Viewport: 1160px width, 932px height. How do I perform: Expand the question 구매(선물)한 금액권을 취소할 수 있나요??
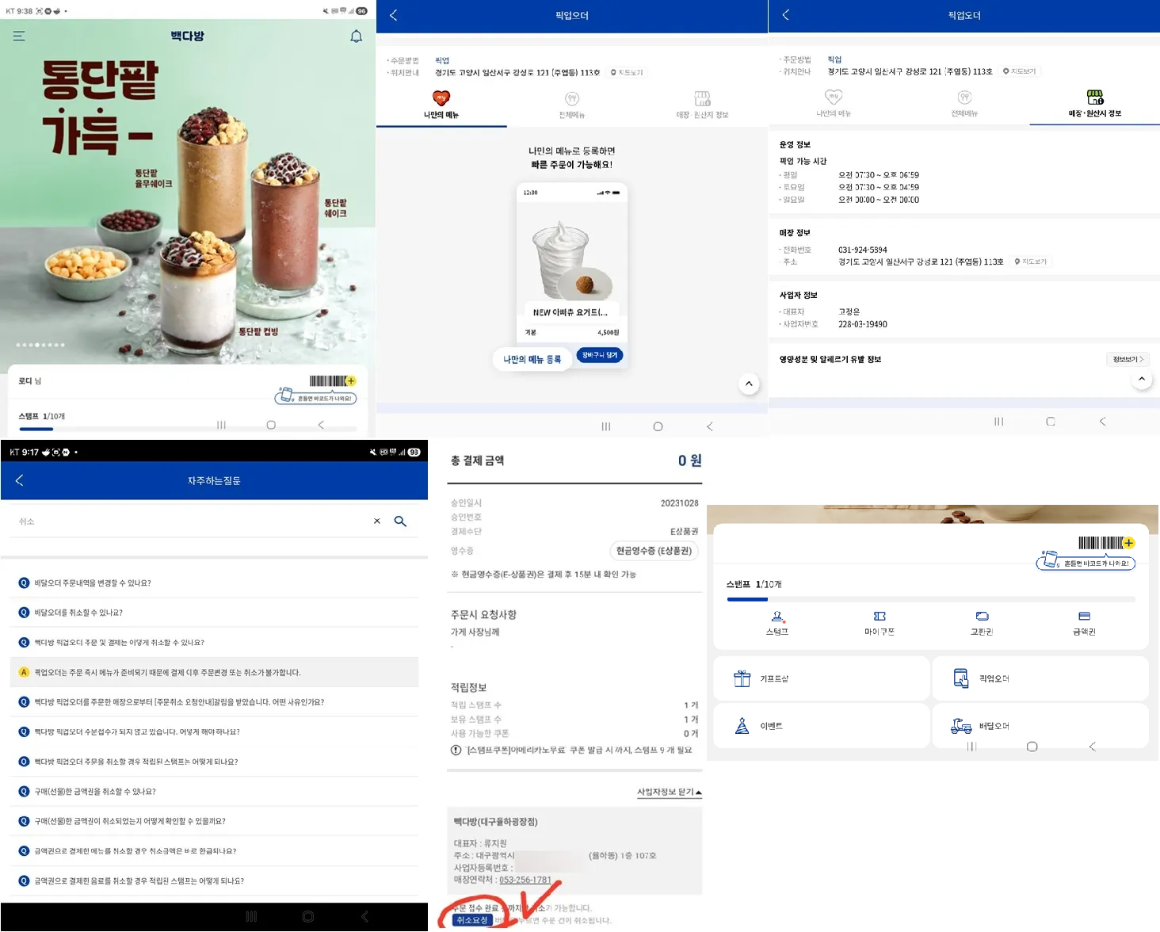pos(214,792)
